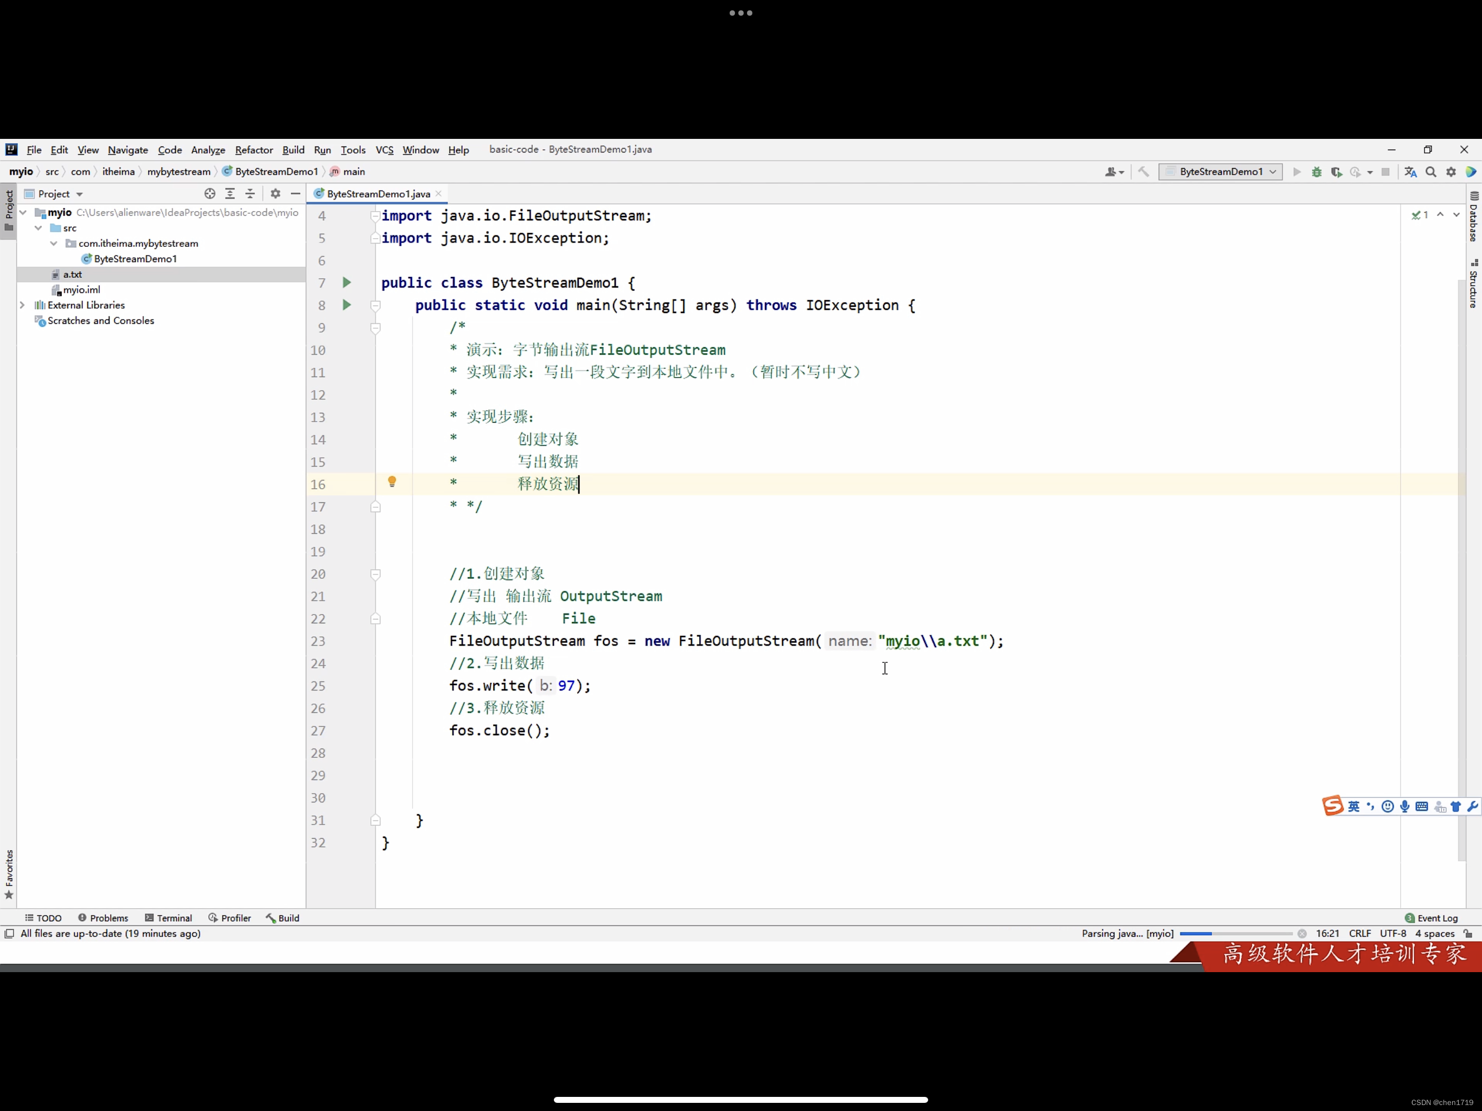Viewport: 1482px width, 1111px height.
Task: Expand the External Libraries tree node
Action: click(22, 305)
